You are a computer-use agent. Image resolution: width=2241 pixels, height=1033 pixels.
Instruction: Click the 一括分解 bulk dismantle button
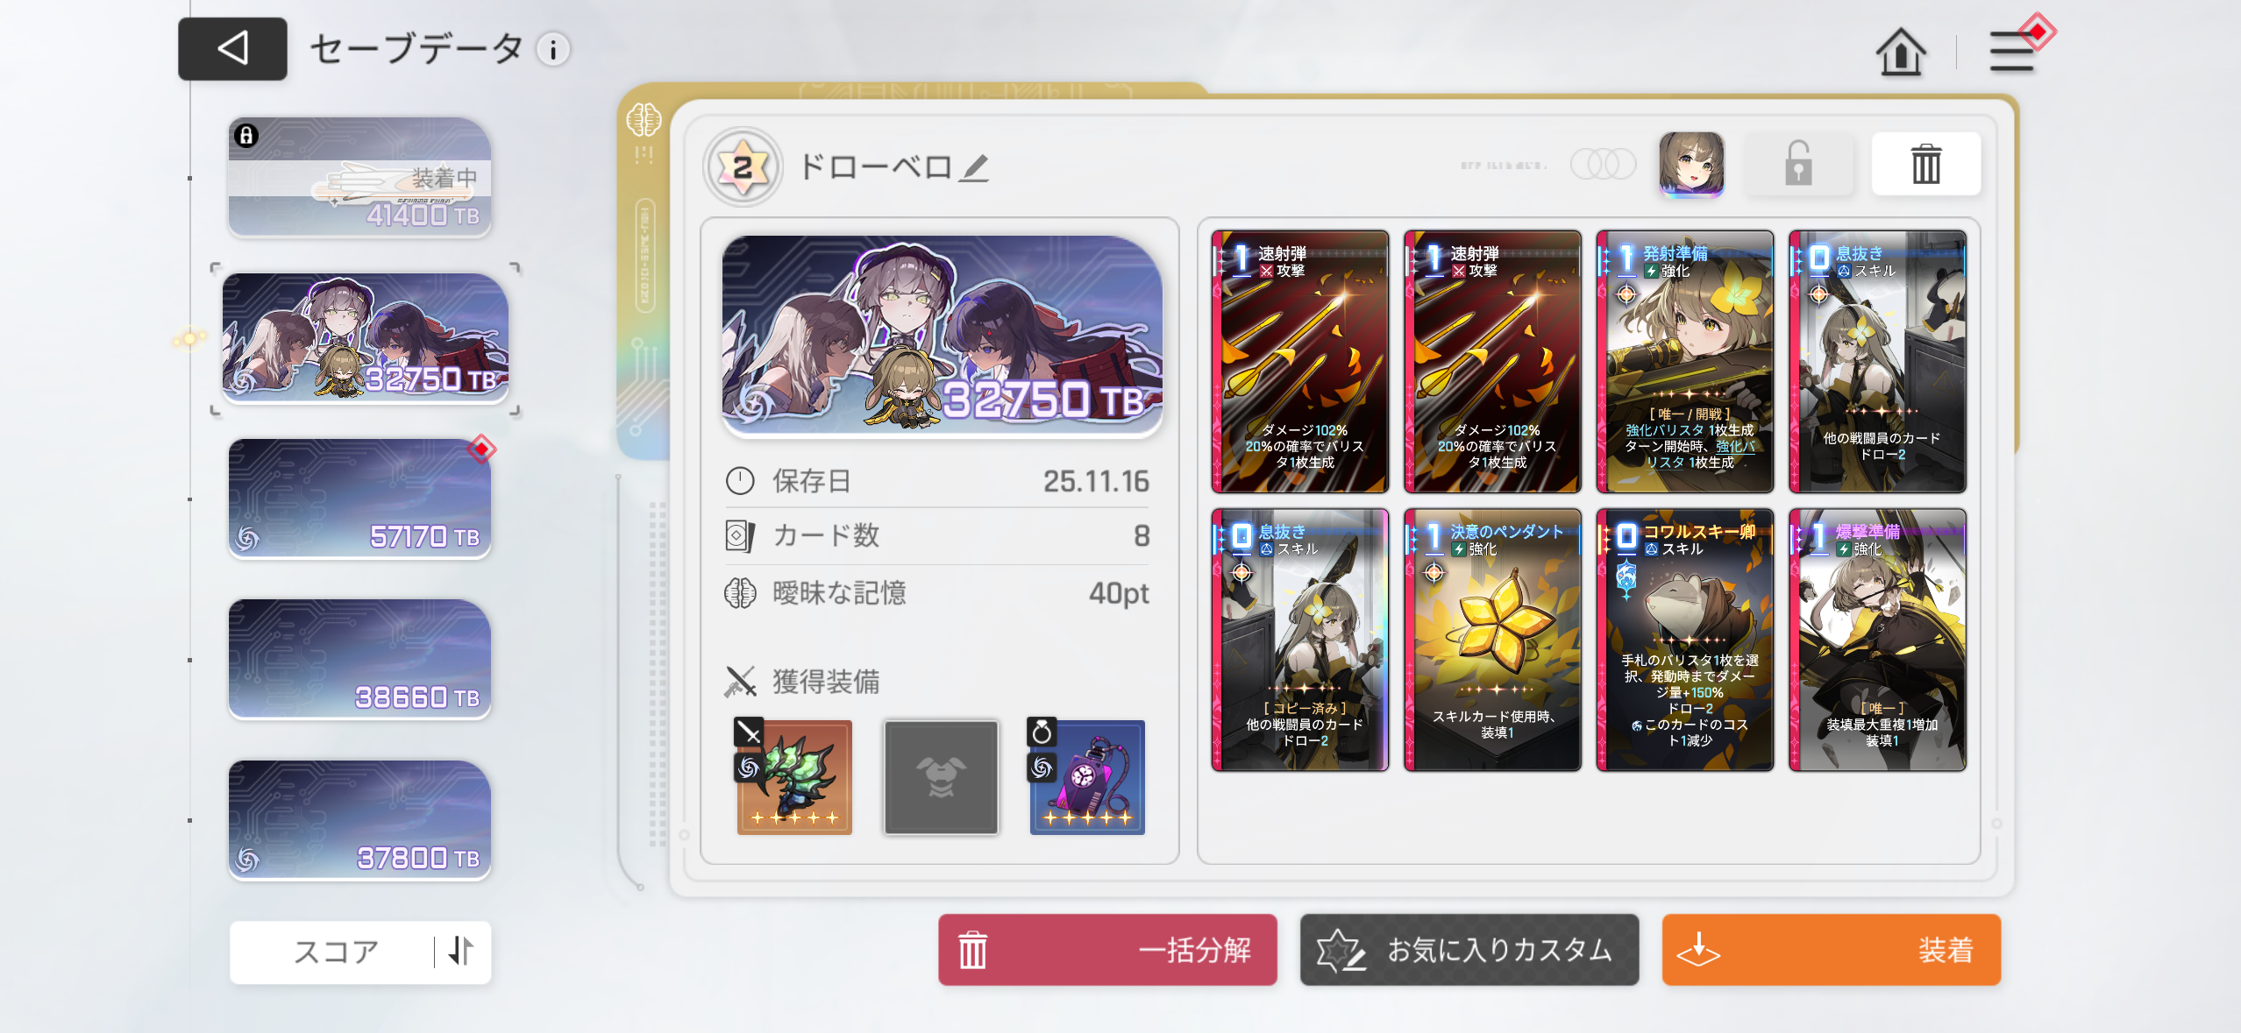click(1107, 950)
